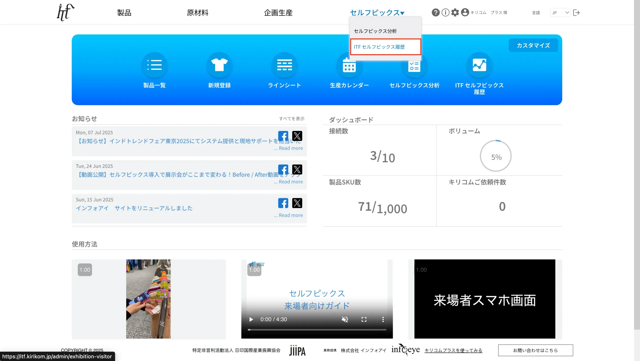Viewport: 640px width, 361px height.
Task: Click the information circle icon
Action: point(445,12)
